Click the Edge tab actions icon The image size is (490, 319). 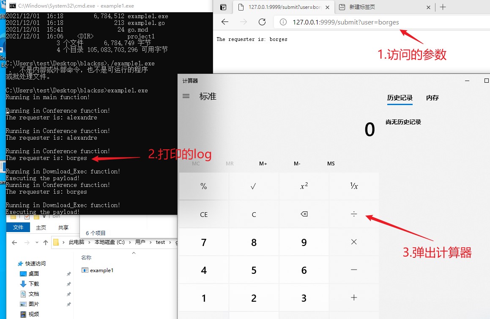tap(223, 7)
